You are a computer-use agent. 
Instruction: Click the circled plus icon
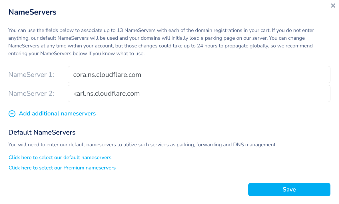pos(12,114)
